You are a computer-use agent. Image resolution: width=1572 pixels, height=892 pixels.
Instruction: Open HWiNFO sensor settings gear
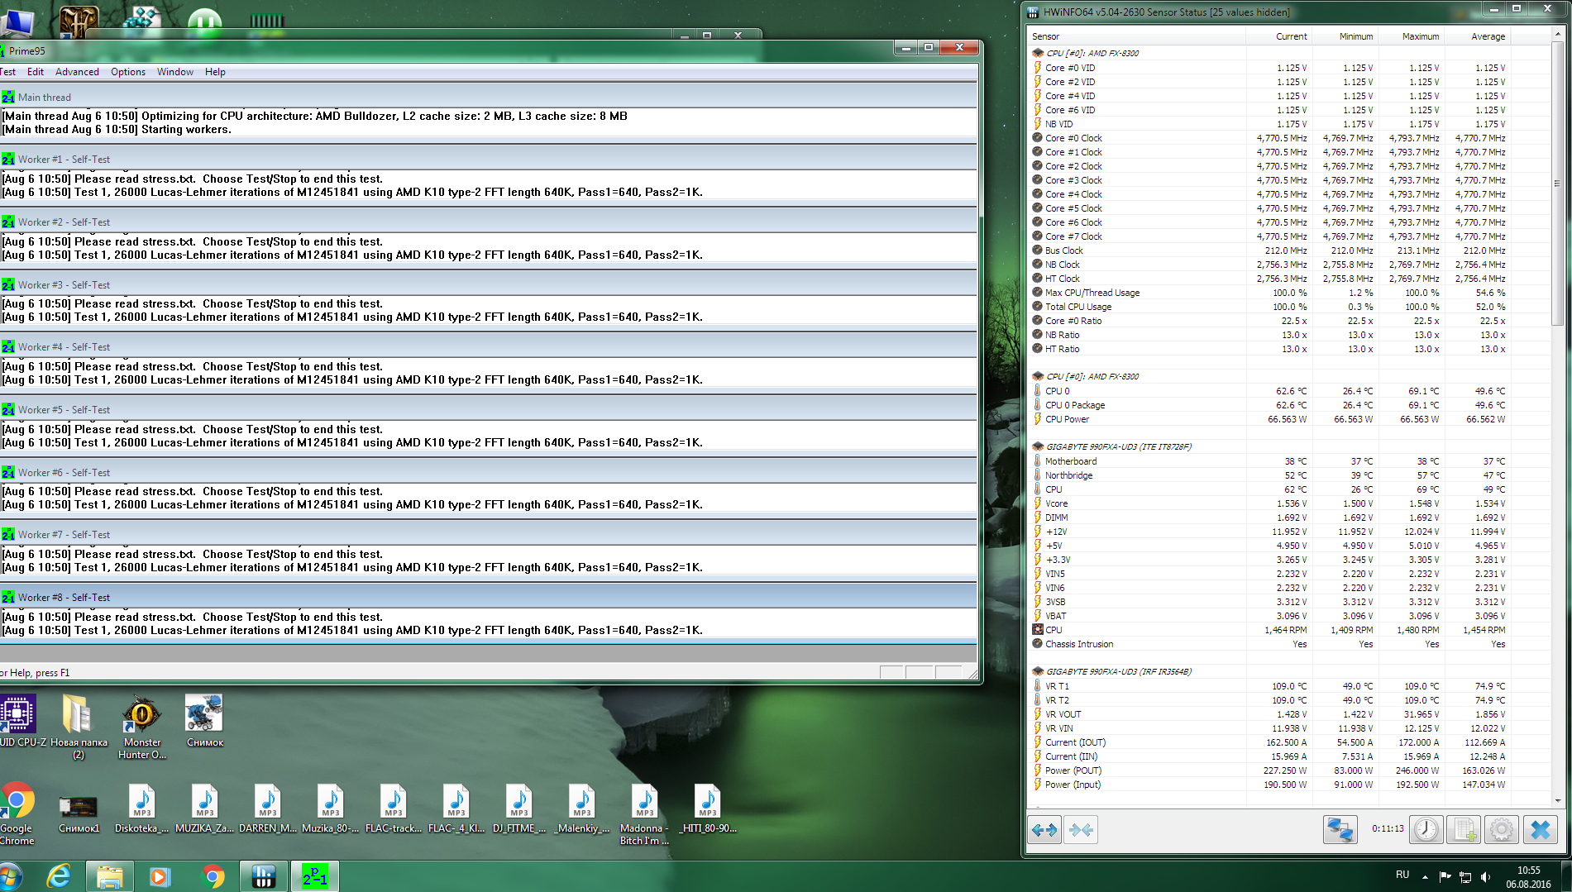pyautogui.click(x=1502, y=829)
